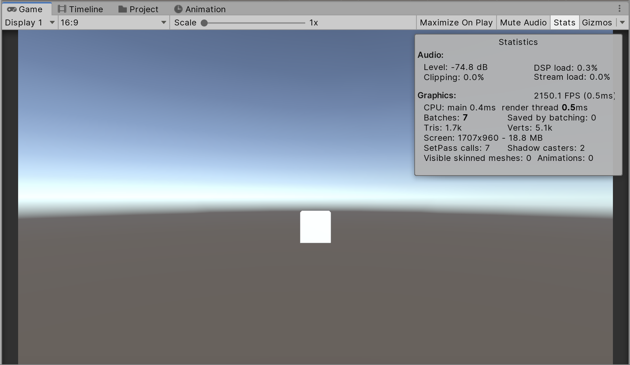Hide the Stats overlay
630x365 pixels.
pos(564,23)
